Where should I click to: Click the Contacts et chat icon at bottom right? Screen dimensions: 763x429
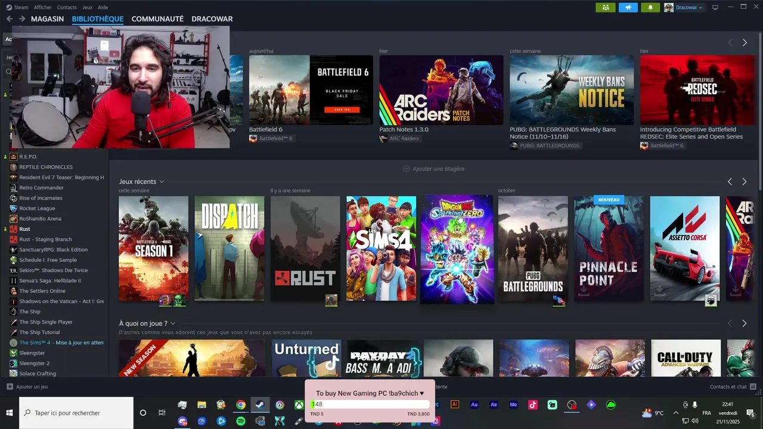(x=752, y=387)
